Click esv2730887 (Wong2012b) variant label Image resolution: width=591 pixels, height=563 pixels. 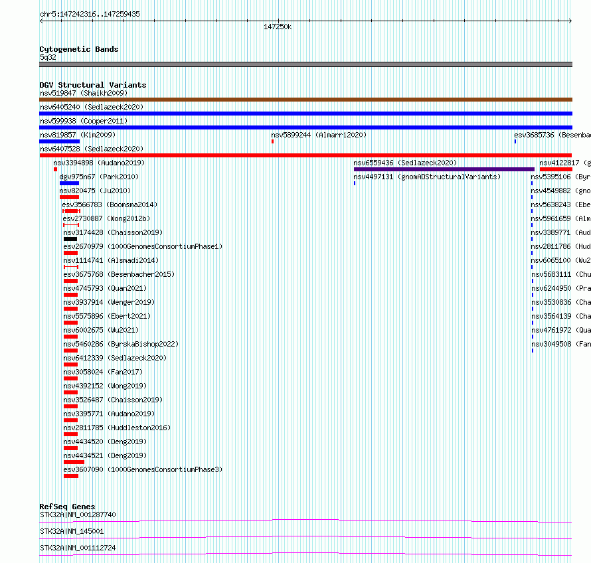[x=106, y=218]
